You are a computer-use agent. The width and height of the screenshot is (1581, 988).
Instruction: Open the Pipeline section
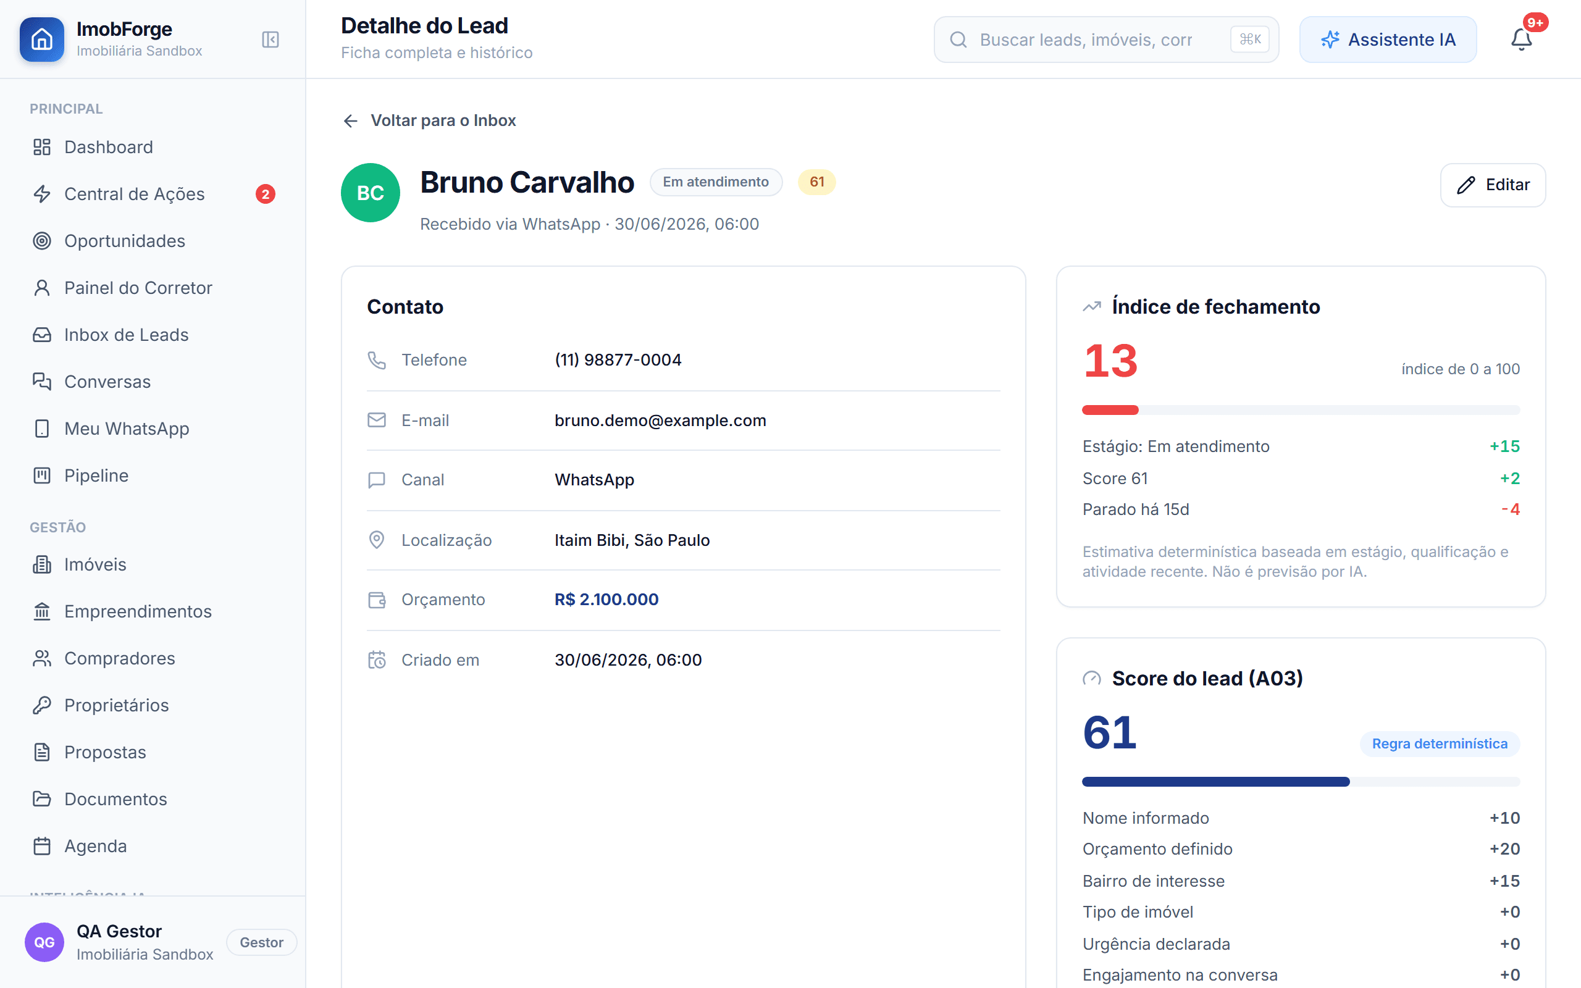click(153, 475)
